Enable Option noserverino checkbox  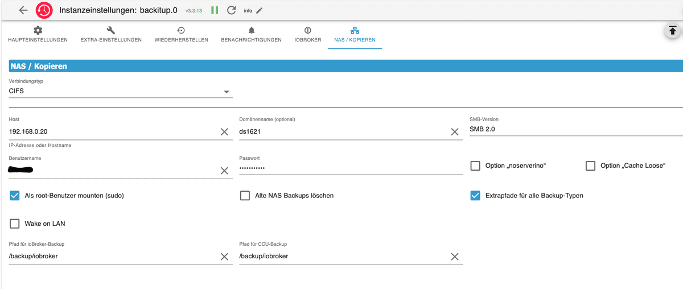(x=475, y=166)
